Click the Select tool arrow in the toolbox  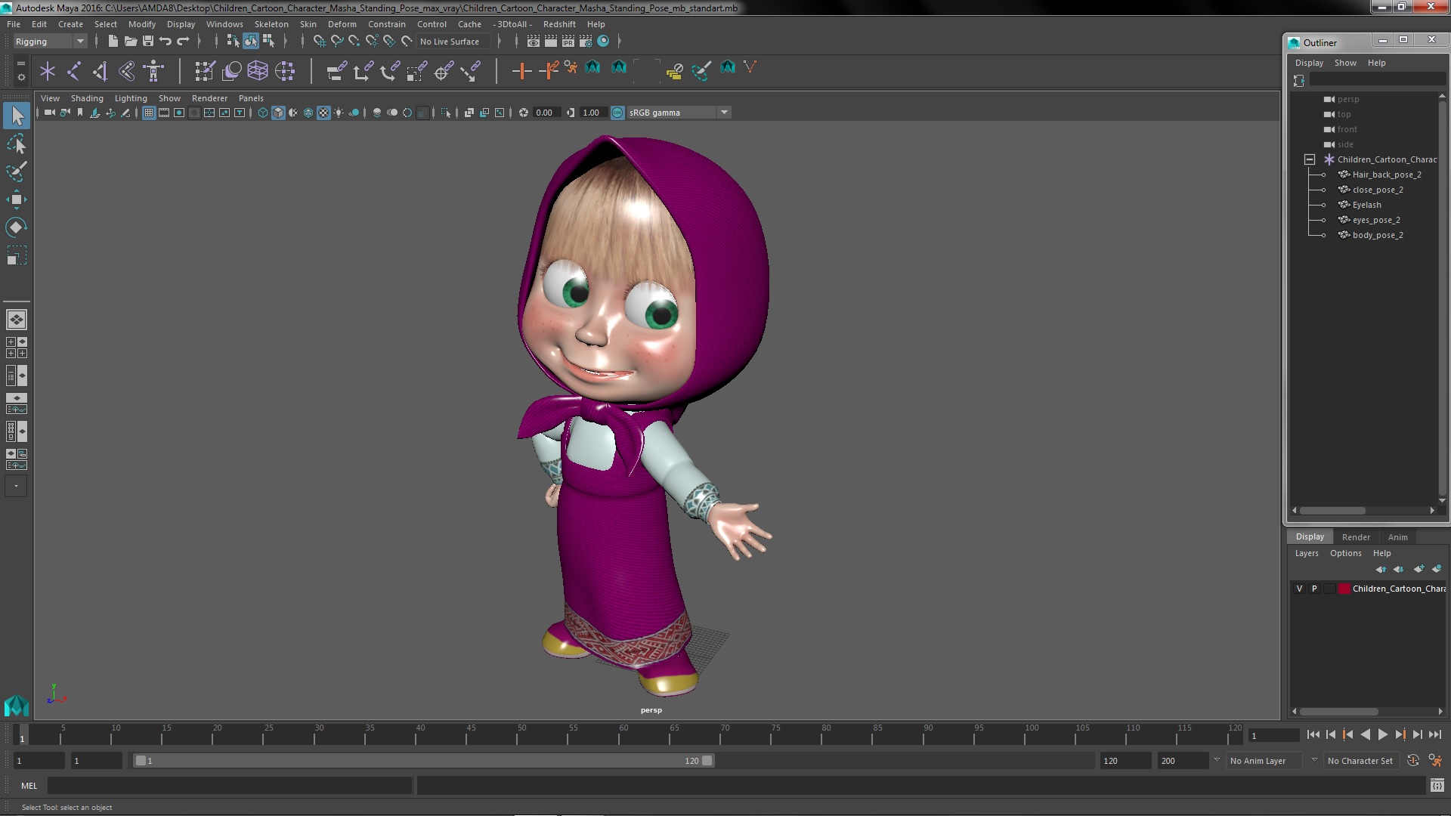[17, 116]
